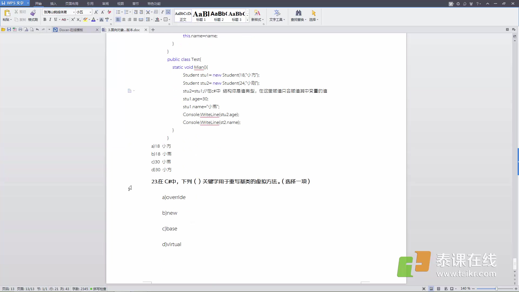
Task: Switch to the 引用 ribbon tab
Action: pyautogui.click(x=90, y=4)
